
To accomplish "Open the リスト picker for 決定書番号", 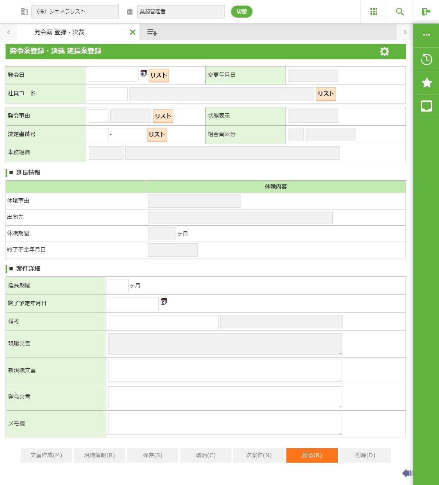I will [x=157, y=134].
